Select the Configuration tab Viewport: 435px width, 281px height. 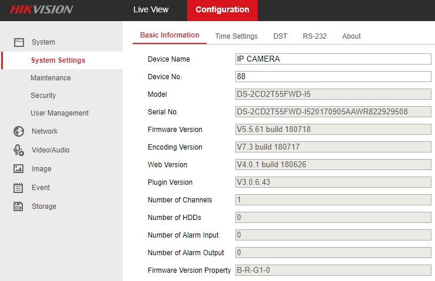(222, 10)
